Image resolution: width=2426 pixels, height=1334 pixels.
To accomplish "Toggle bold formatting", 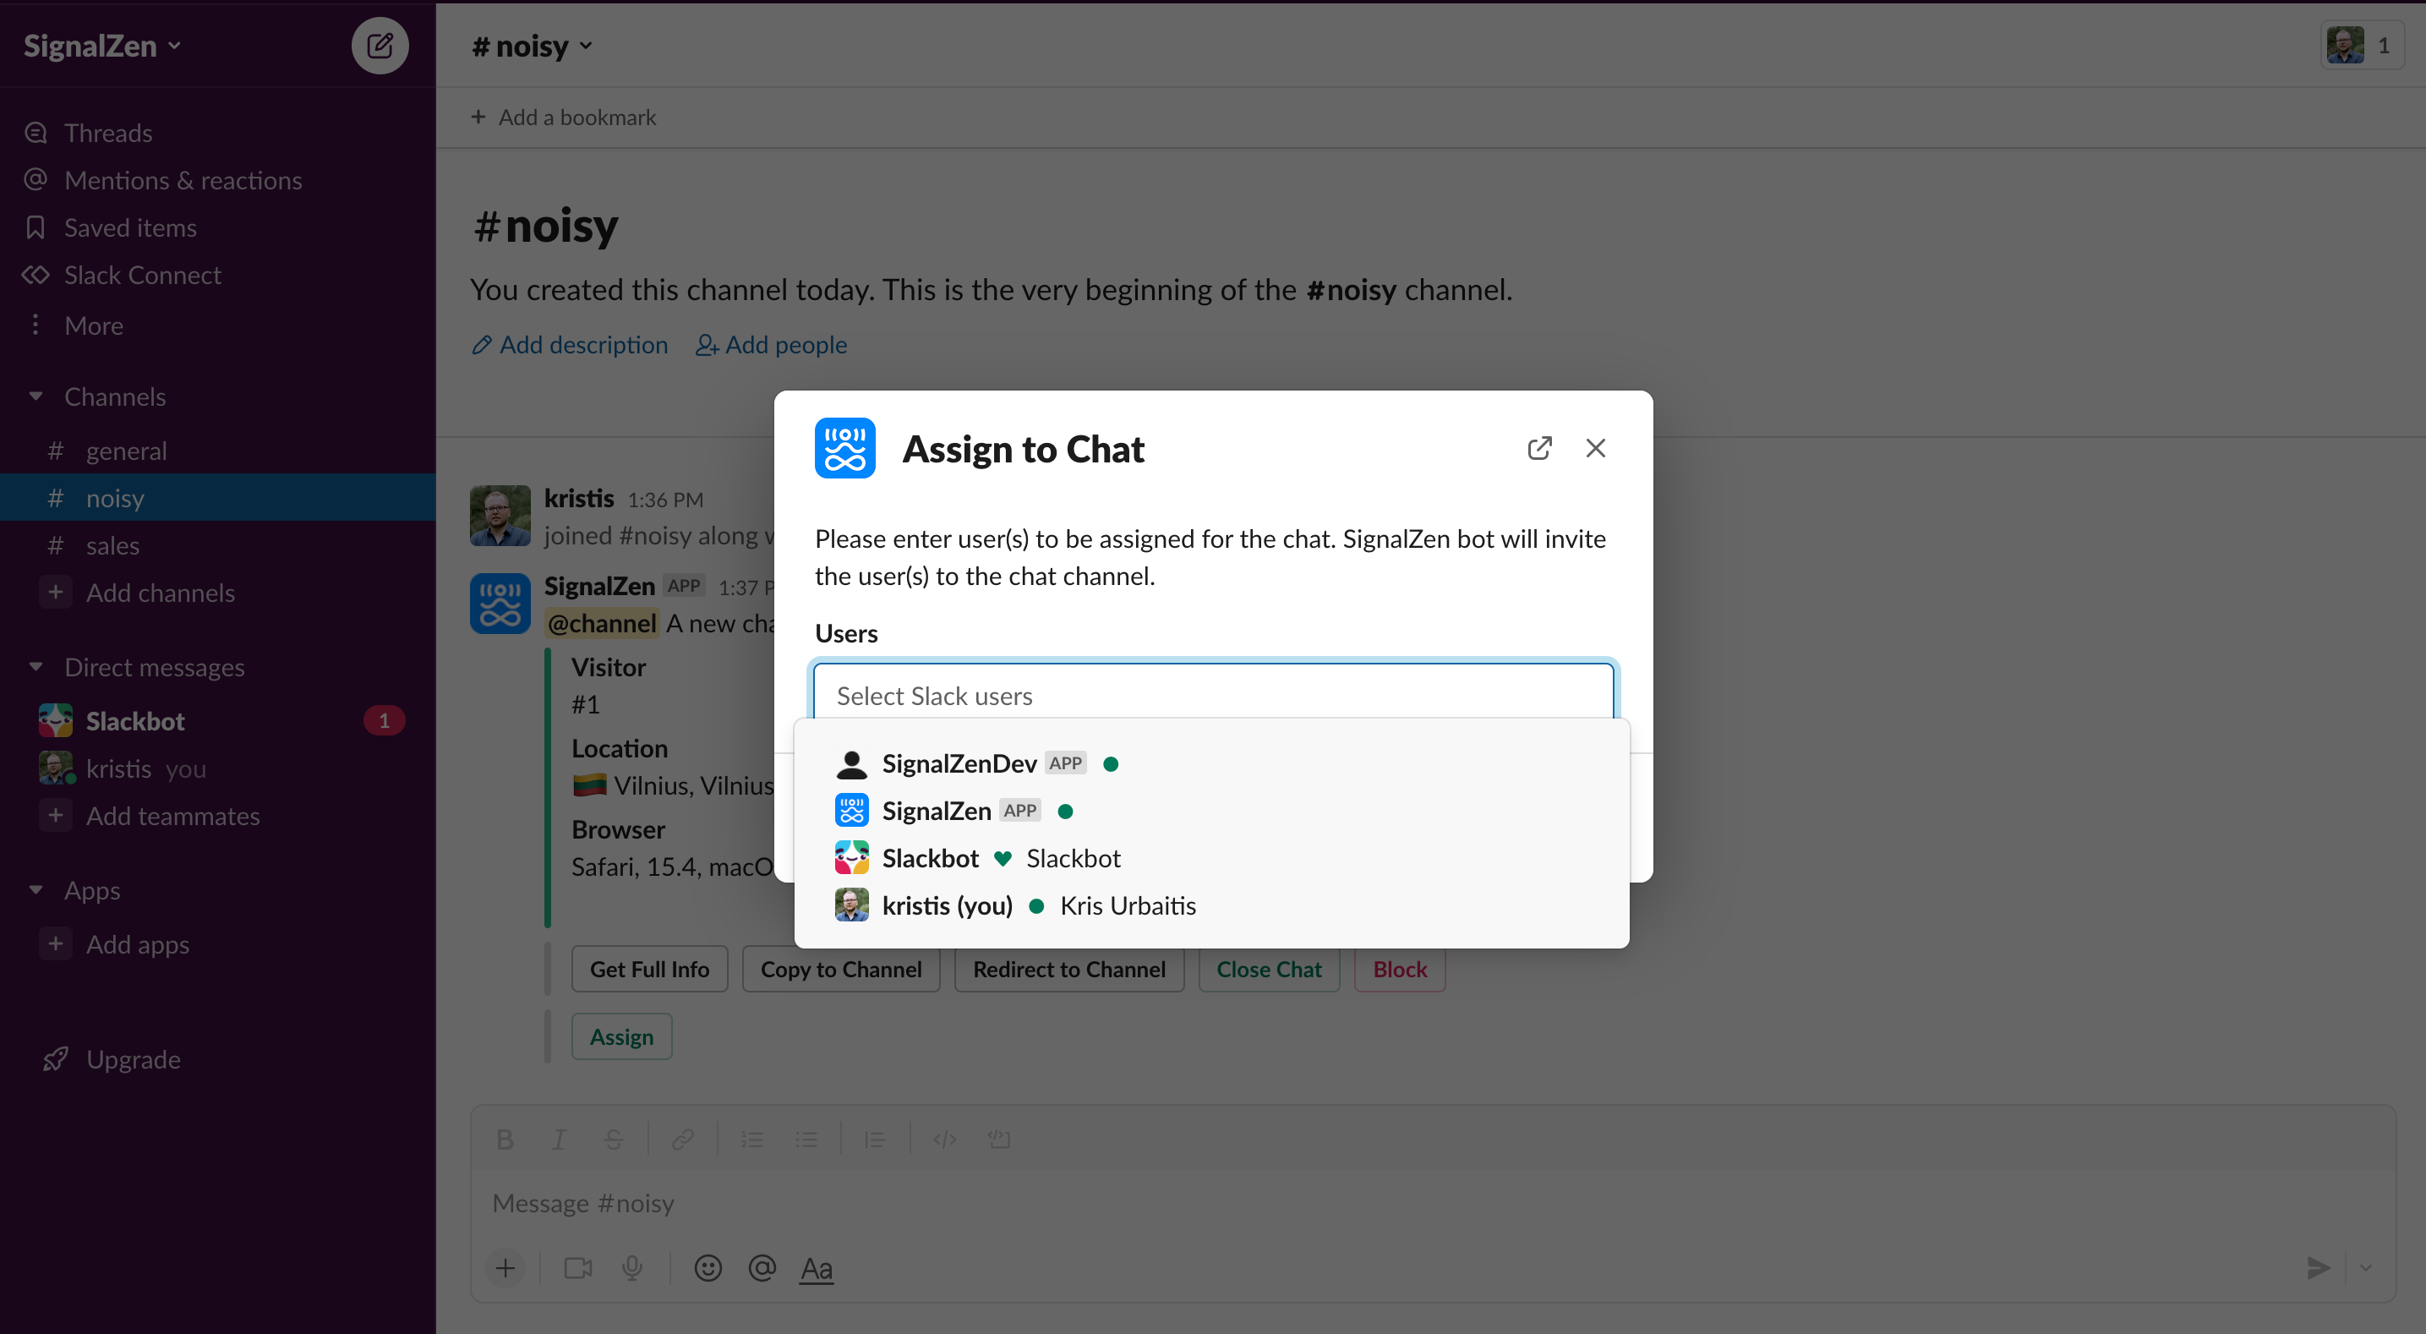I will [x=505, y=1139].
